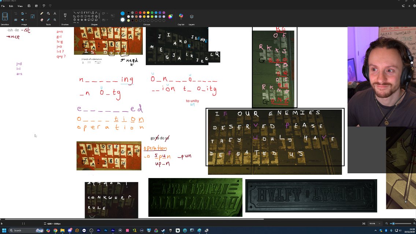The width and height of the screenshot is (416, 234).
Task: Open the File menu
Action: coord(3,6)
